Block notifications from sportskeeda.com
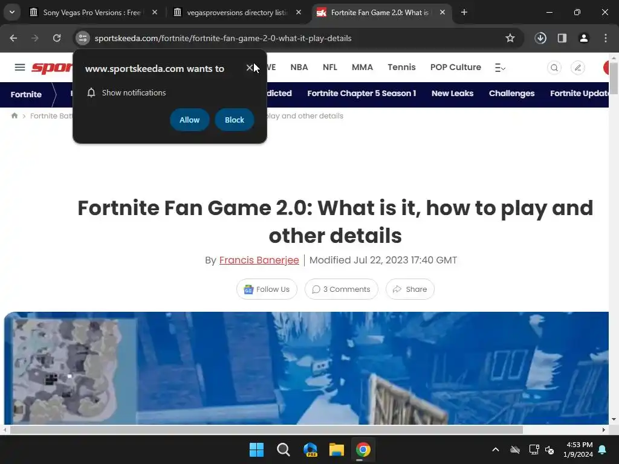The image size is (619, 464). [234, 120]
